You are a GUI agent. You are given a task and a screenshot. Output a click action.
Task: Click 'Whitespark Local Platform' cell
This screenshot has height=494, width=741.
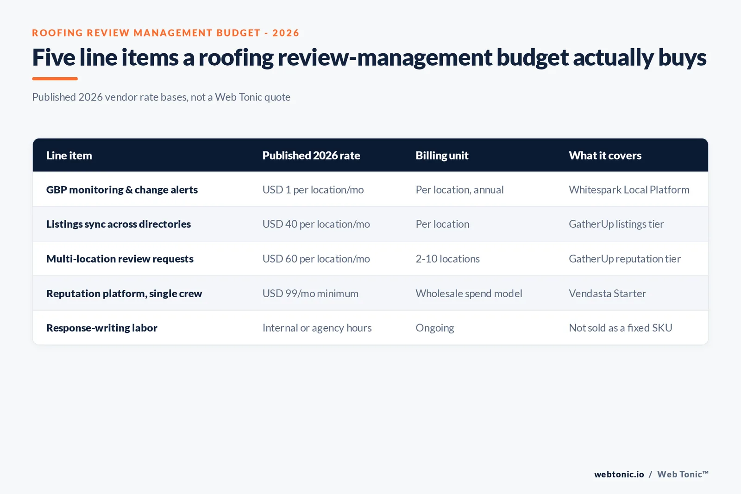(629, 190)
